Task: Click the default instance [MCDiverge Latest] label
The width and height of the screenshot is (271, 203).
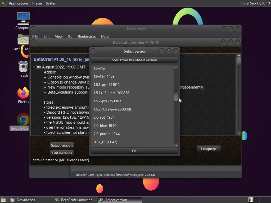Action: point(61,160)
